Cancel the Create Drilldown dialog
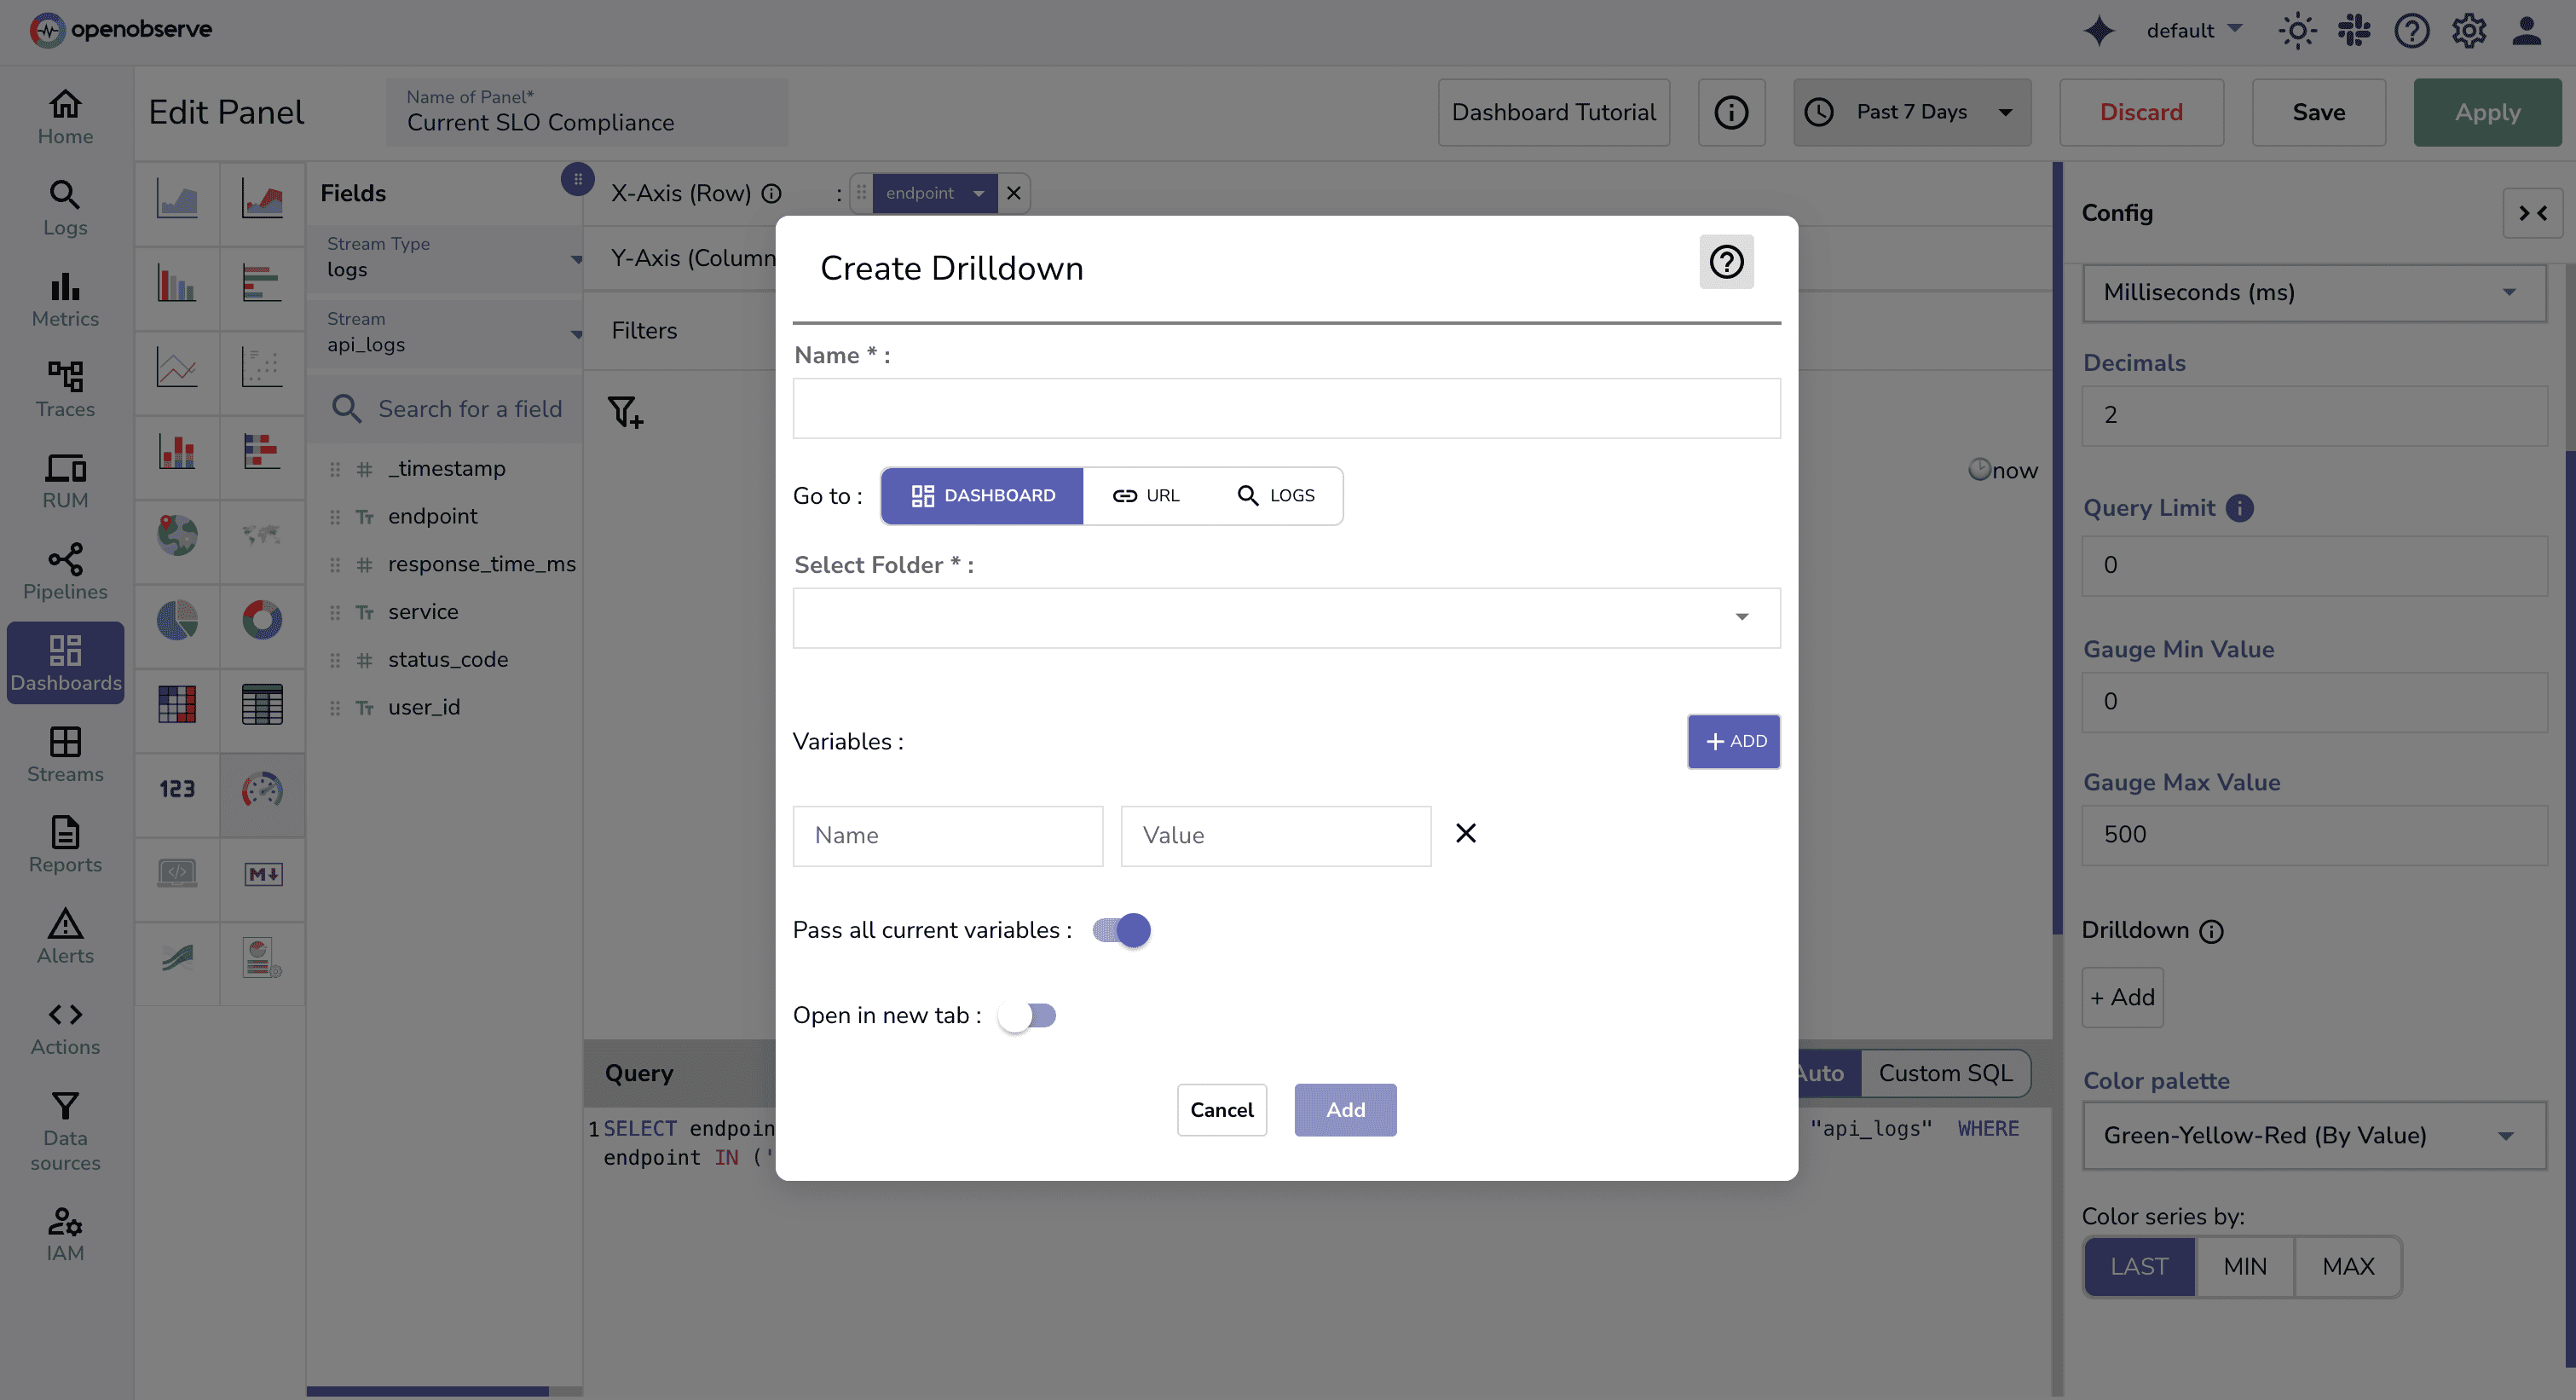 pos(1222,1110)
